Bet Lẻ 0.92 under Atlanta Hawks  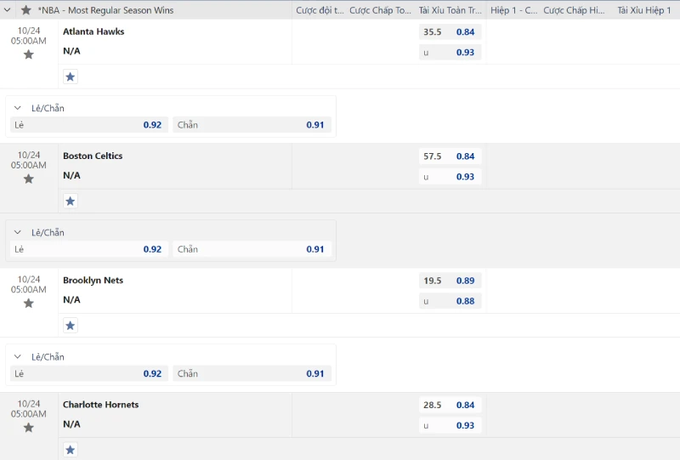click(89, 125)
